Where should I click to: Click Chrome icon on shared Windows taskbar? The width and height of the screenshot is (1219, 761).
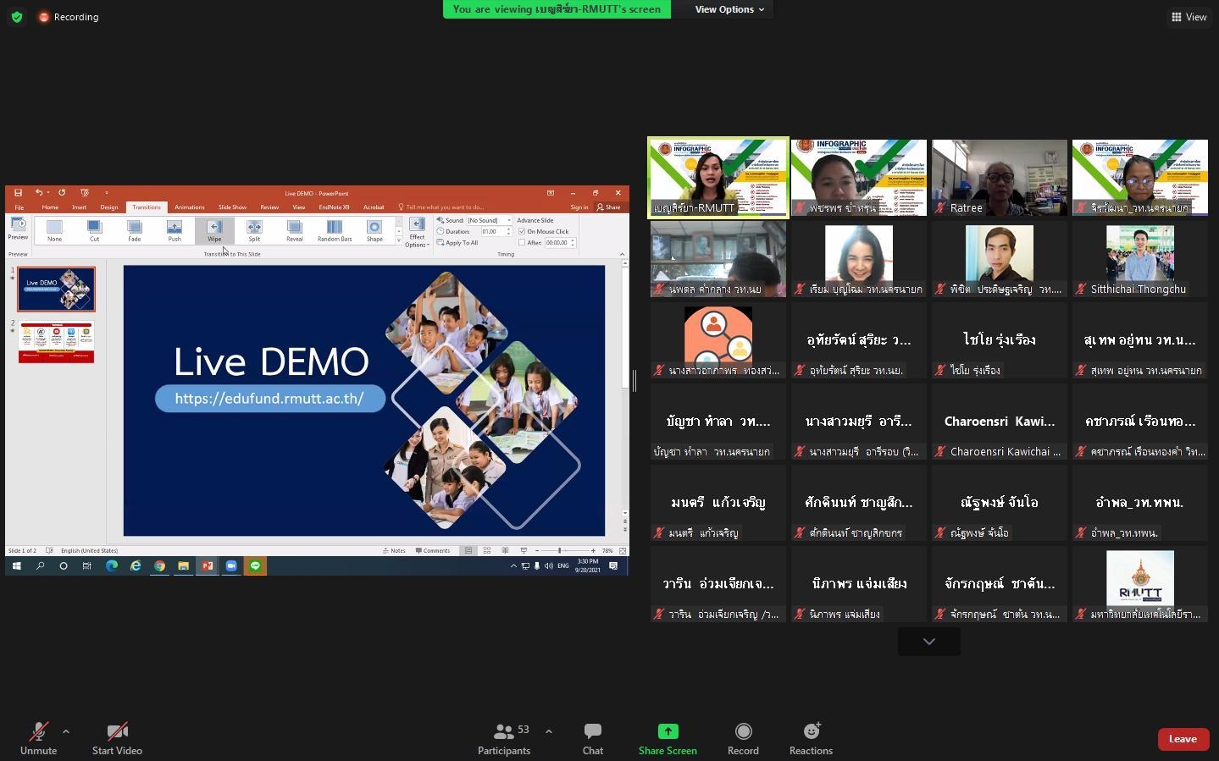(159, 565)
